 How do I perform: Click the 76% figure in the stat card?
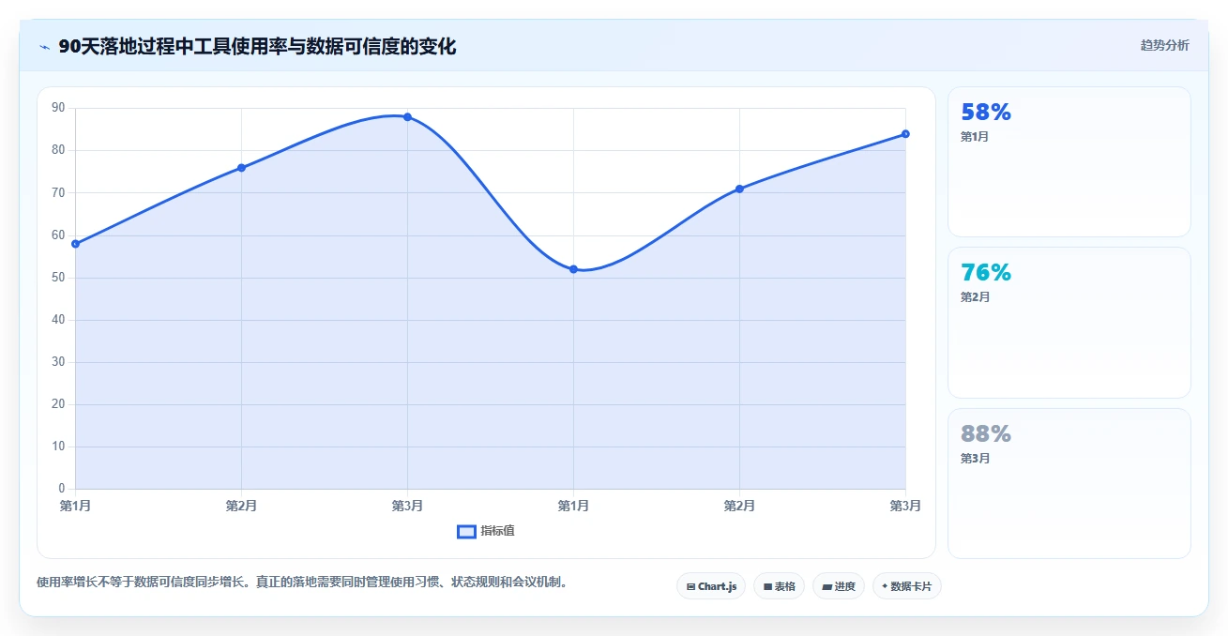point(986,273)
